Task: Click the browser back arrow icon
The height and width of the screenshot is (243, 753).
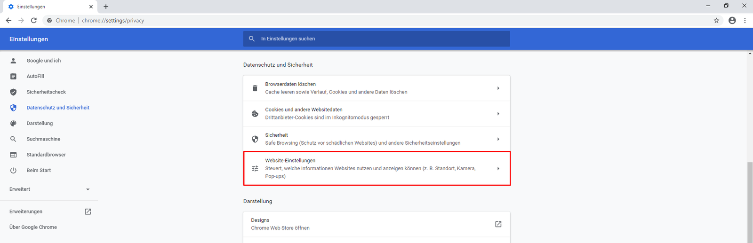Action: coord(8,21)
